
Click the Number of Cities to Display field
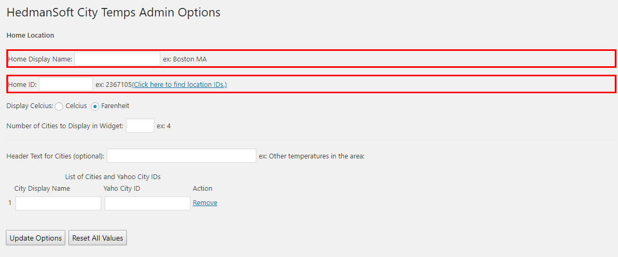click(140, 126)
